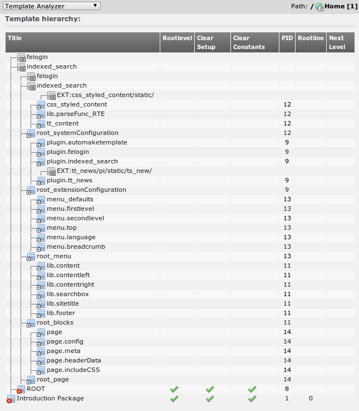The image size is (359, 411).
Task: Open the menu.breadcrumb template link
Action: (x=76, y=246)
